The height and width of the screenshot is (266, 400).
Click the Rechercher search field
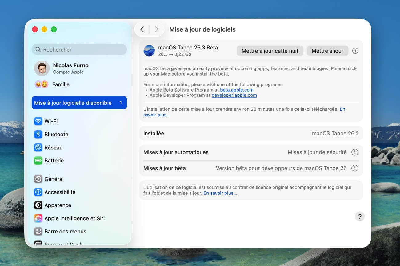(x=79, y=49)
